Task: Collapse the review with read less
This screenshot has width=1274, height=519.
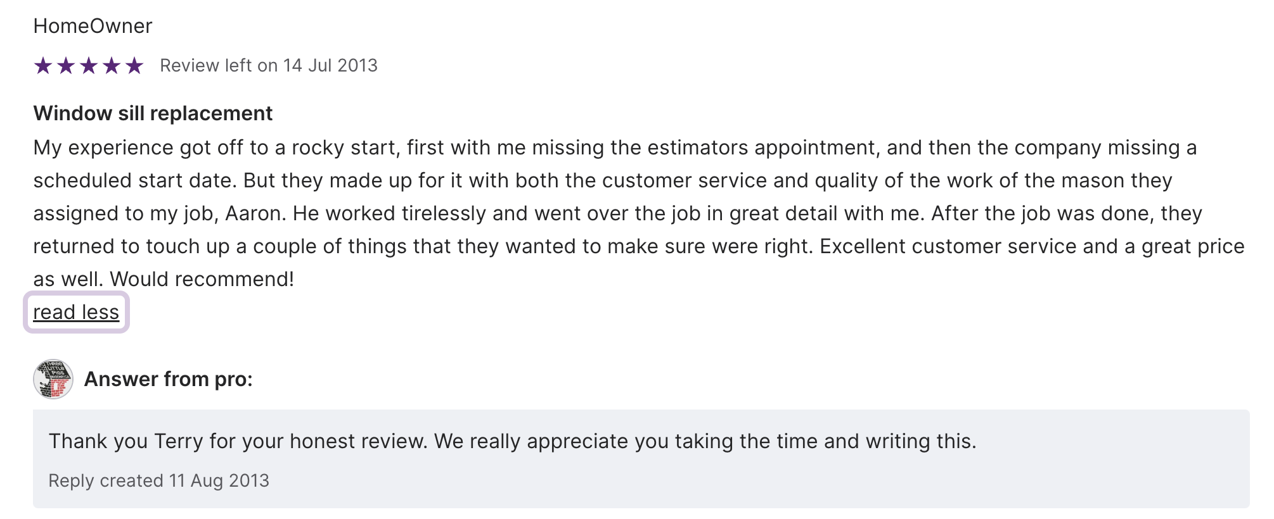Action: 76,312
